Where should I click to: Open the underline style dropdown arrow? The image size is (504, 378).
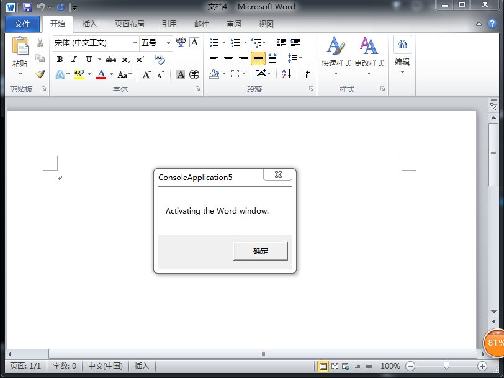[99, 60]
